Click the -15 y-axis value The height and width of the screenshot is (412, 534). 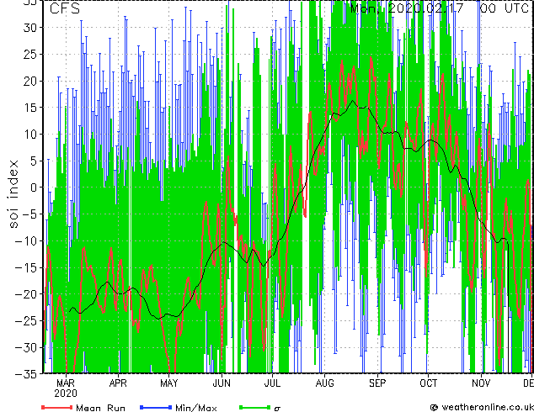26,267
